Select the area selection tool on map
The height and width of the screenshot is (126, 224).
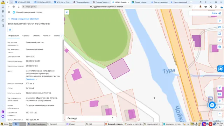[x=220, y=34]
